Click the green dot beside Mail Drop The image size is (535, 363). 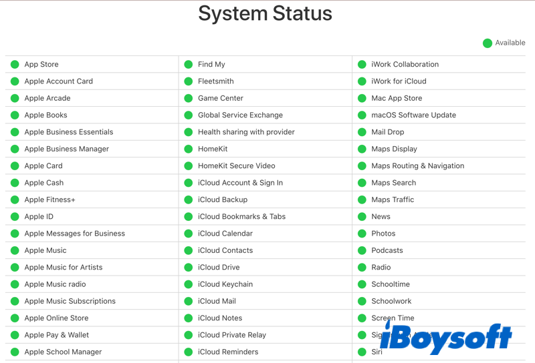(x=362, y=132)
